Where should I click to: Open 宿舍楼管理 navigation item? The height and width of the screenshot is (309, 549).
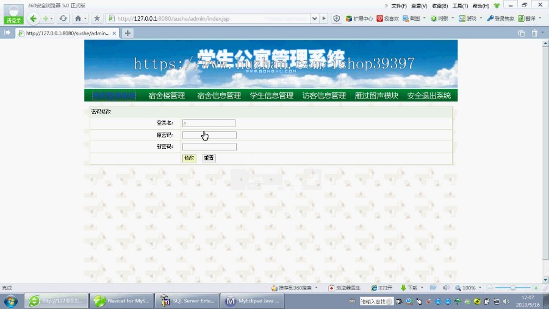click(x=167, y=95)
